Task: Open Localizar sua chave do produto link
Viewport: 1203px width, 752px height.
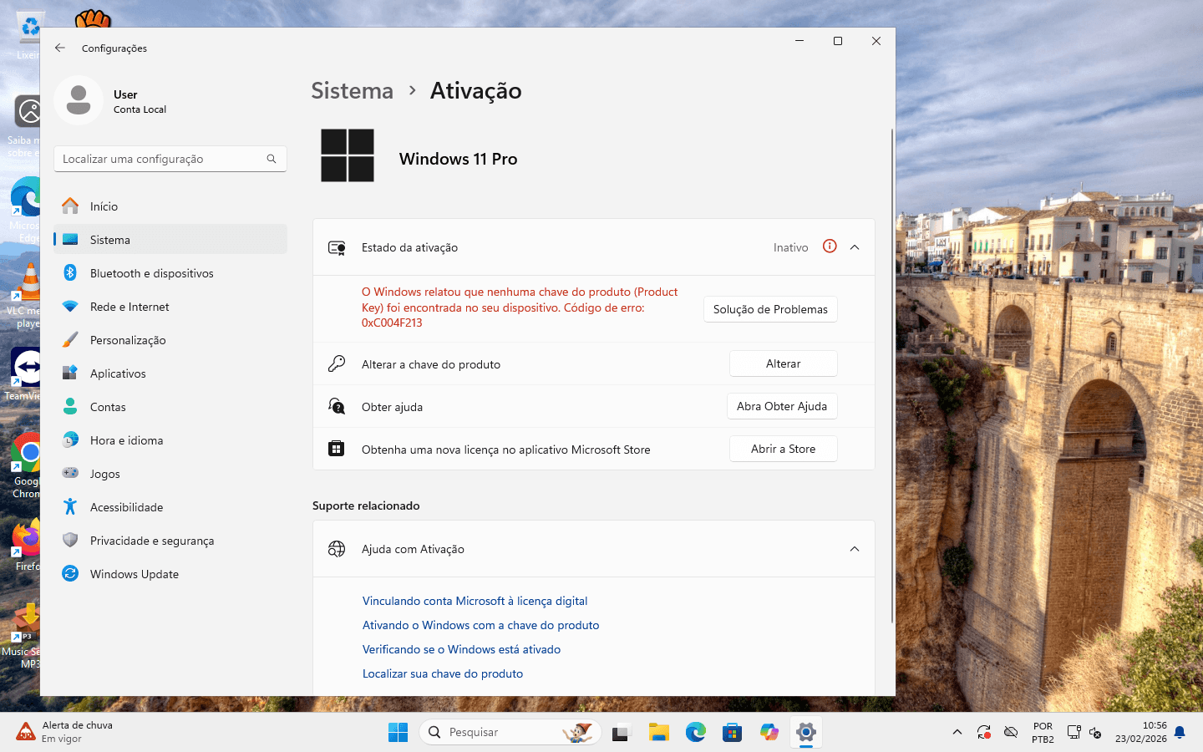Action: [443, 673]
